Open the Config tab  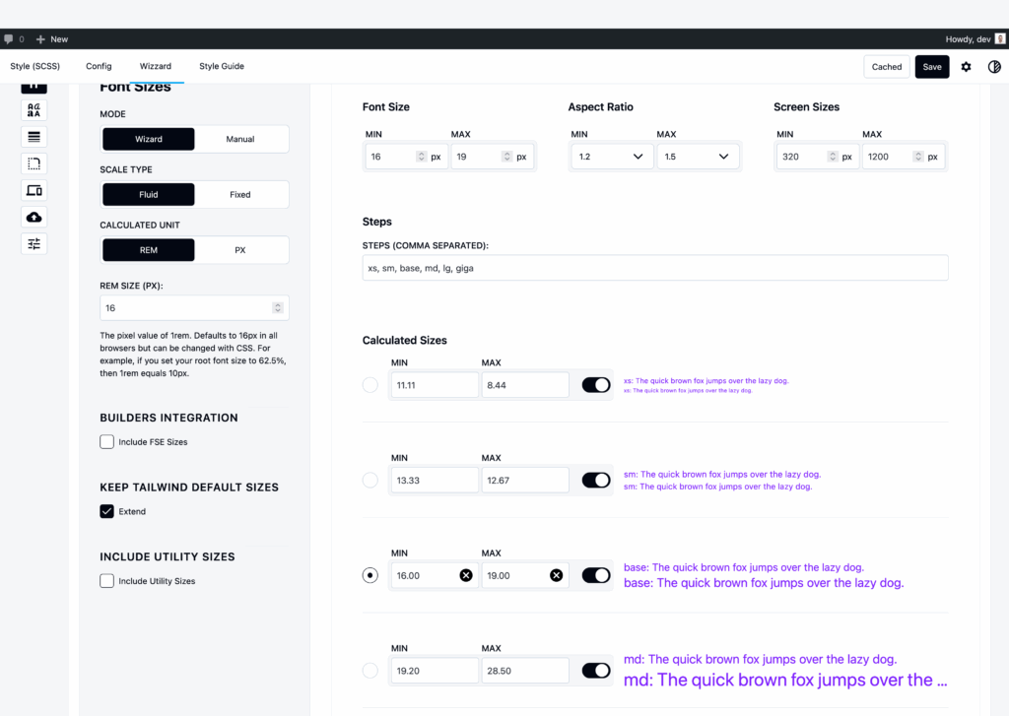pos(99,66)
